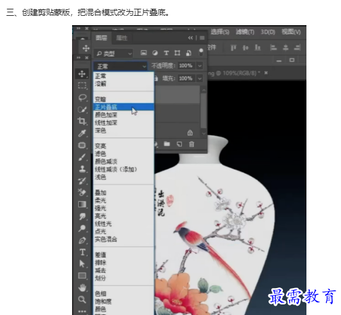Viewport: 341px width, 315px height.
Task: Select the History Brush tool
Action: 82,181
